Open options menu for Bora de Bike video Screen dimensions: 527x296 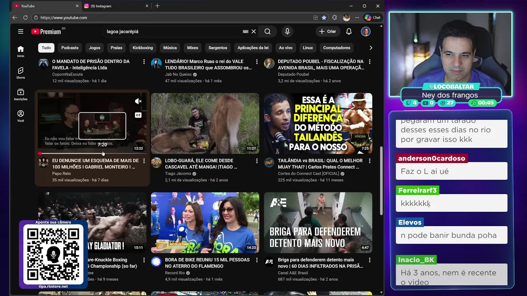click(257, 260)
